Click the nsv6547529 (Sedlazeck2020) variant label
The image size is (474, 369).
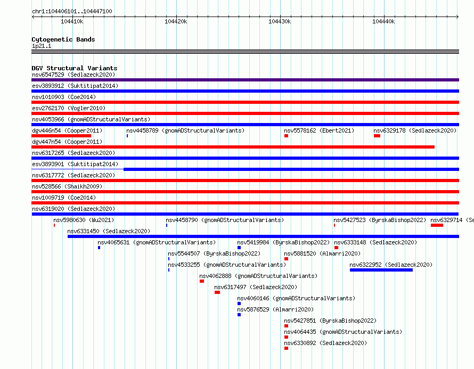pos(73,75)
